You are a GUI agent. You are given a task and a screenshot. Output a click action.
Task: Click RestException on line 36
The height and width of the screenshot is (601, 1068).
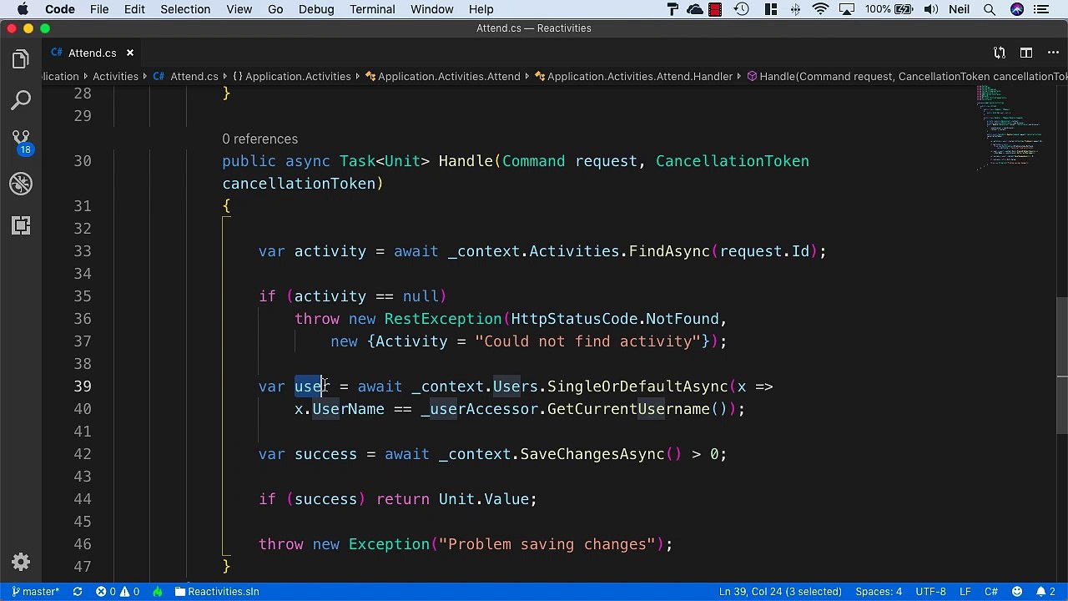click(443, 319)
